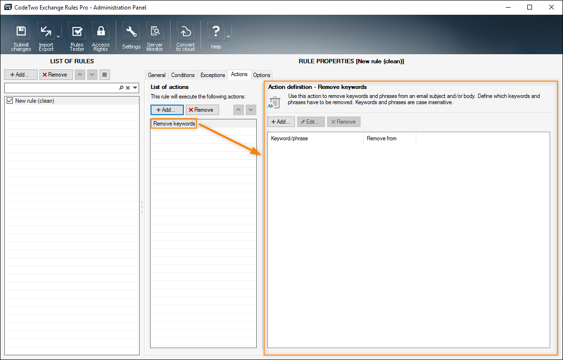Add an action to List of actions
Image resolution: width=563 pixels, height=360 pixels.
click(167, 110)
